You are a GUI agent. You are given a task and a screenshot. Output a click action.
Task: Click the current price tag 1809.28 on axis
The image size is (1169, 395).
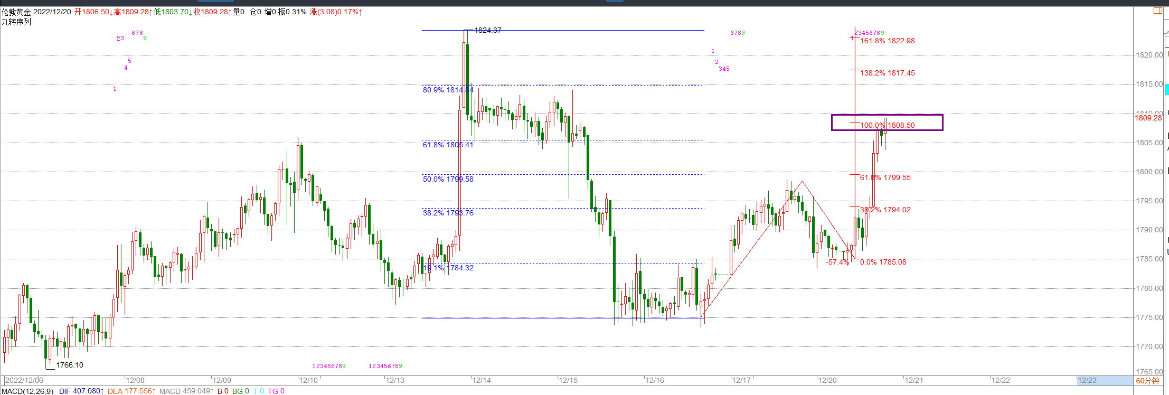coord(1148,118)
